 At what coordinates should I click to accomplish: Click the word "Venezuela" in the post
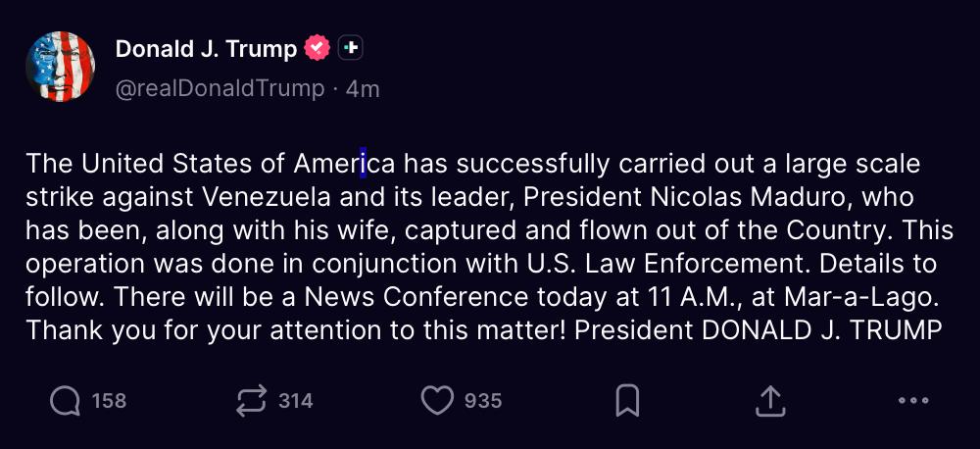tap(264, 196)
